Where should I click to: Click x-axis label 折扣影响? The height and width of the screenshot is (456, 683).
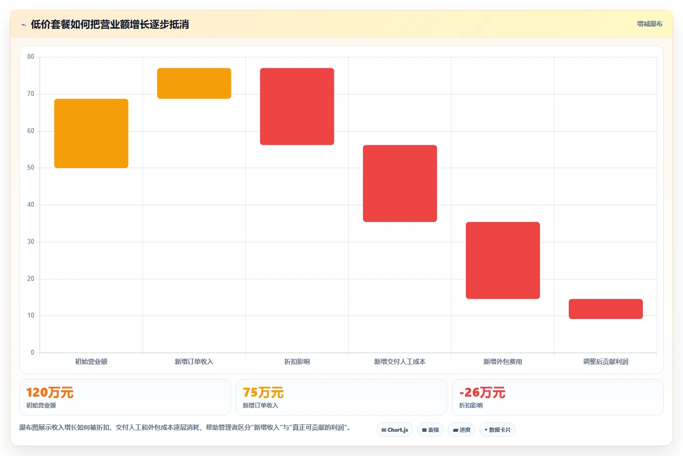tap(297, 362)
